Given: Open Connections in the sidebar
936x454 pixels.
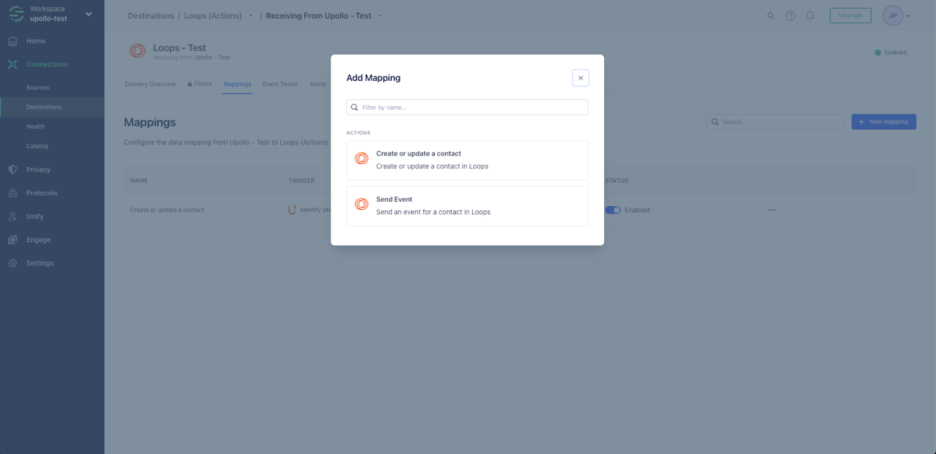Looking at the screenshot, I should 47,64.
